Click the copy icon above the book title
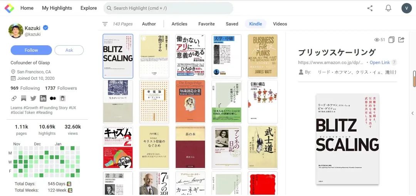This screenshot has width=416, height=196. pos(391,40)
